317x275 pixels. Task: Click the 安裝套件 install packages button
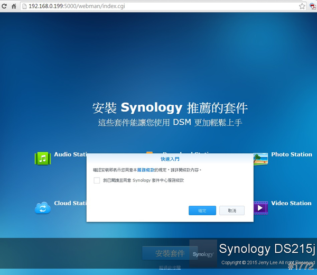170,253
